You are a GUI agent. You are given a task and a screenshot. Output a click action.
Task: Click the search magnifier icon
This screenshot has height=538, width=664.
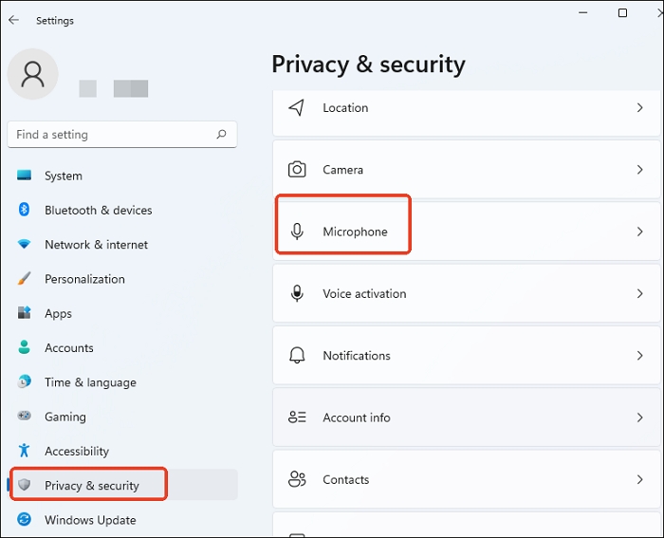222,135
